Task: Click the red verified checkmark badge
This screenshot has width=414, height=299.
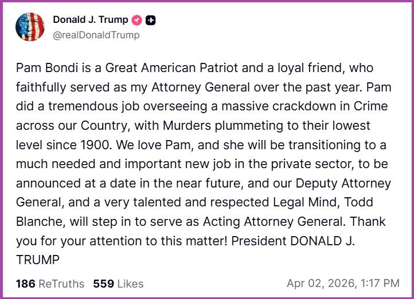Action: tap(137, 20)
